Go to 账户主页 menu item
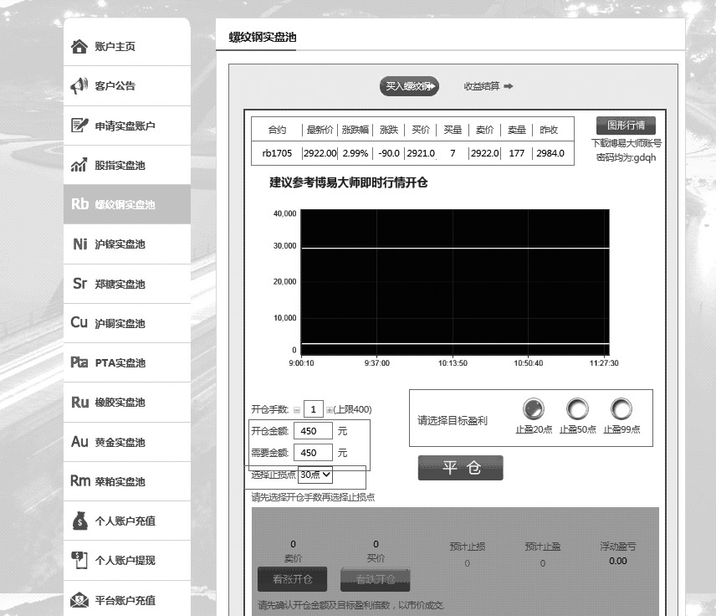 [127, 46]
